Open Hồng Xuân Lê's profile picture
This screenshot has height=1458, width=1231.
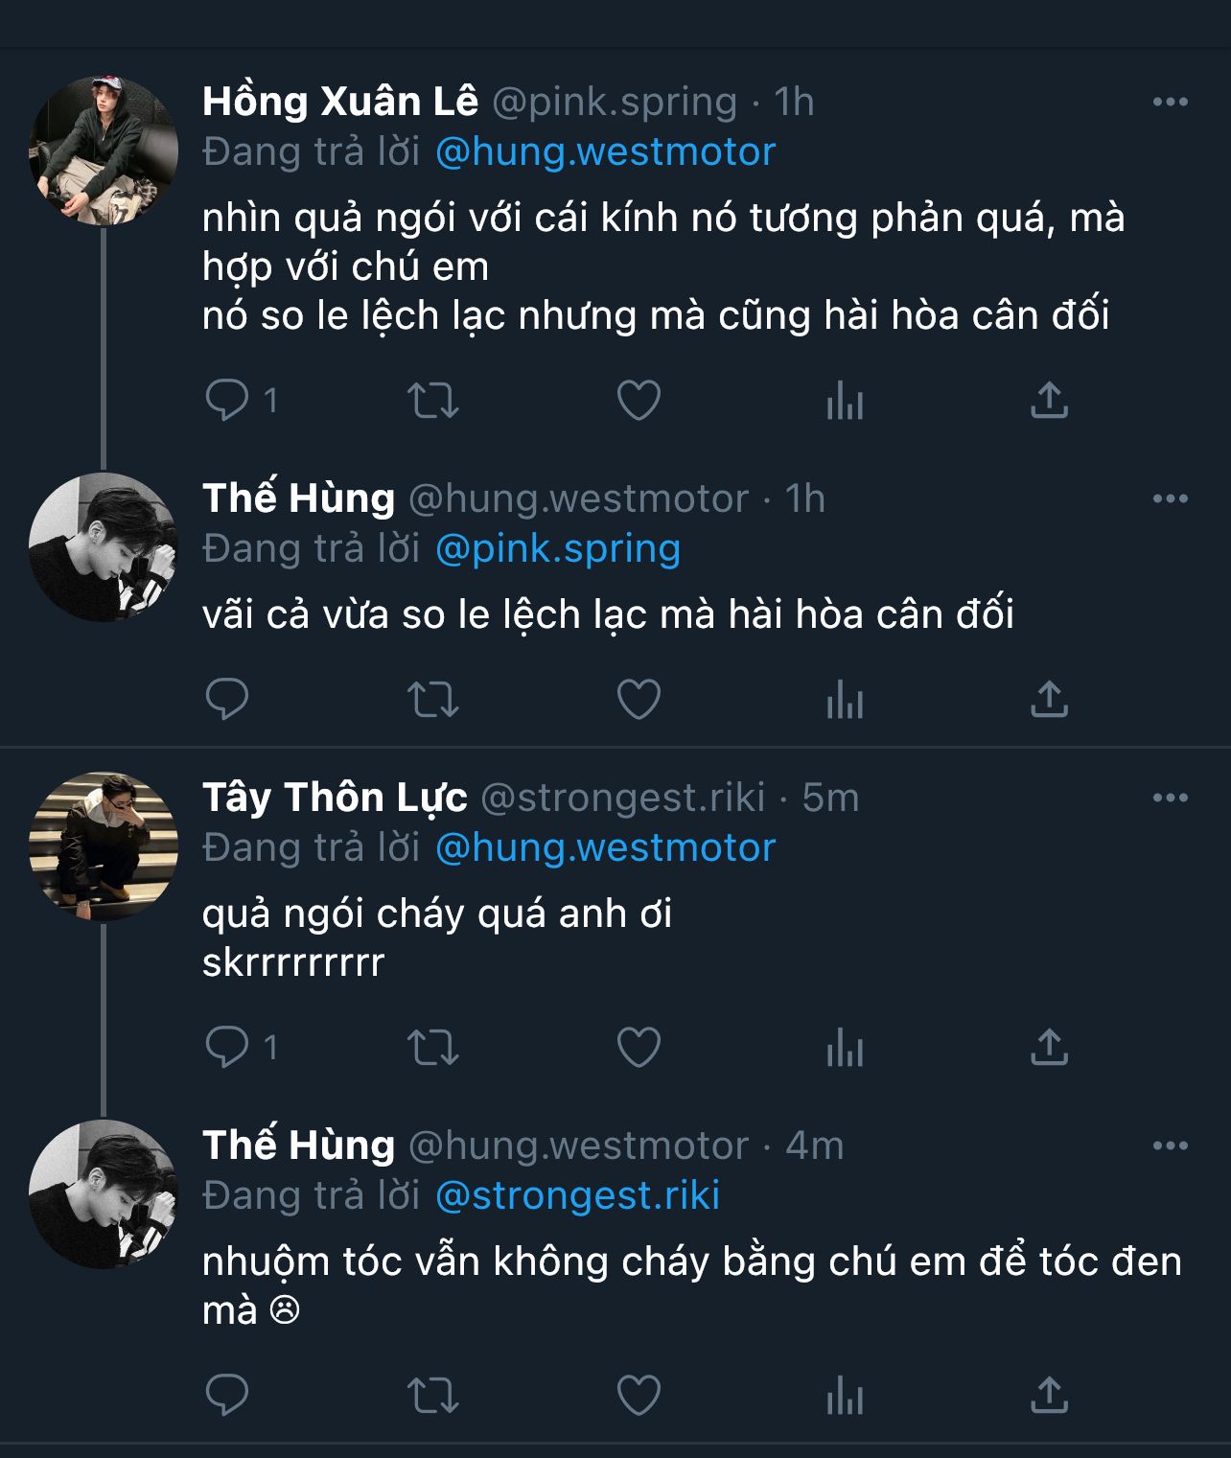click(104, 151)
